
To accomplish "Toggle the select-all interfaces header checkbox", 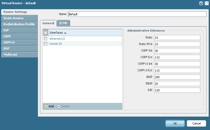I will [45, 33].
